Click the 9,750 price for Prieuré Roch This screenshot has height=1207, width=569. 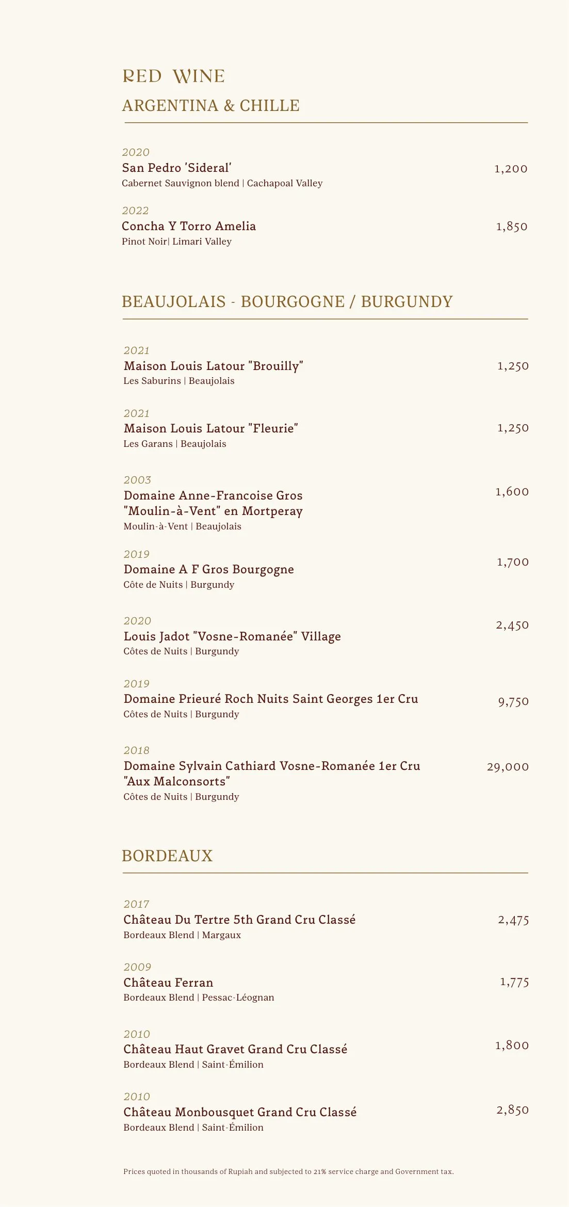tap(513, 702)
